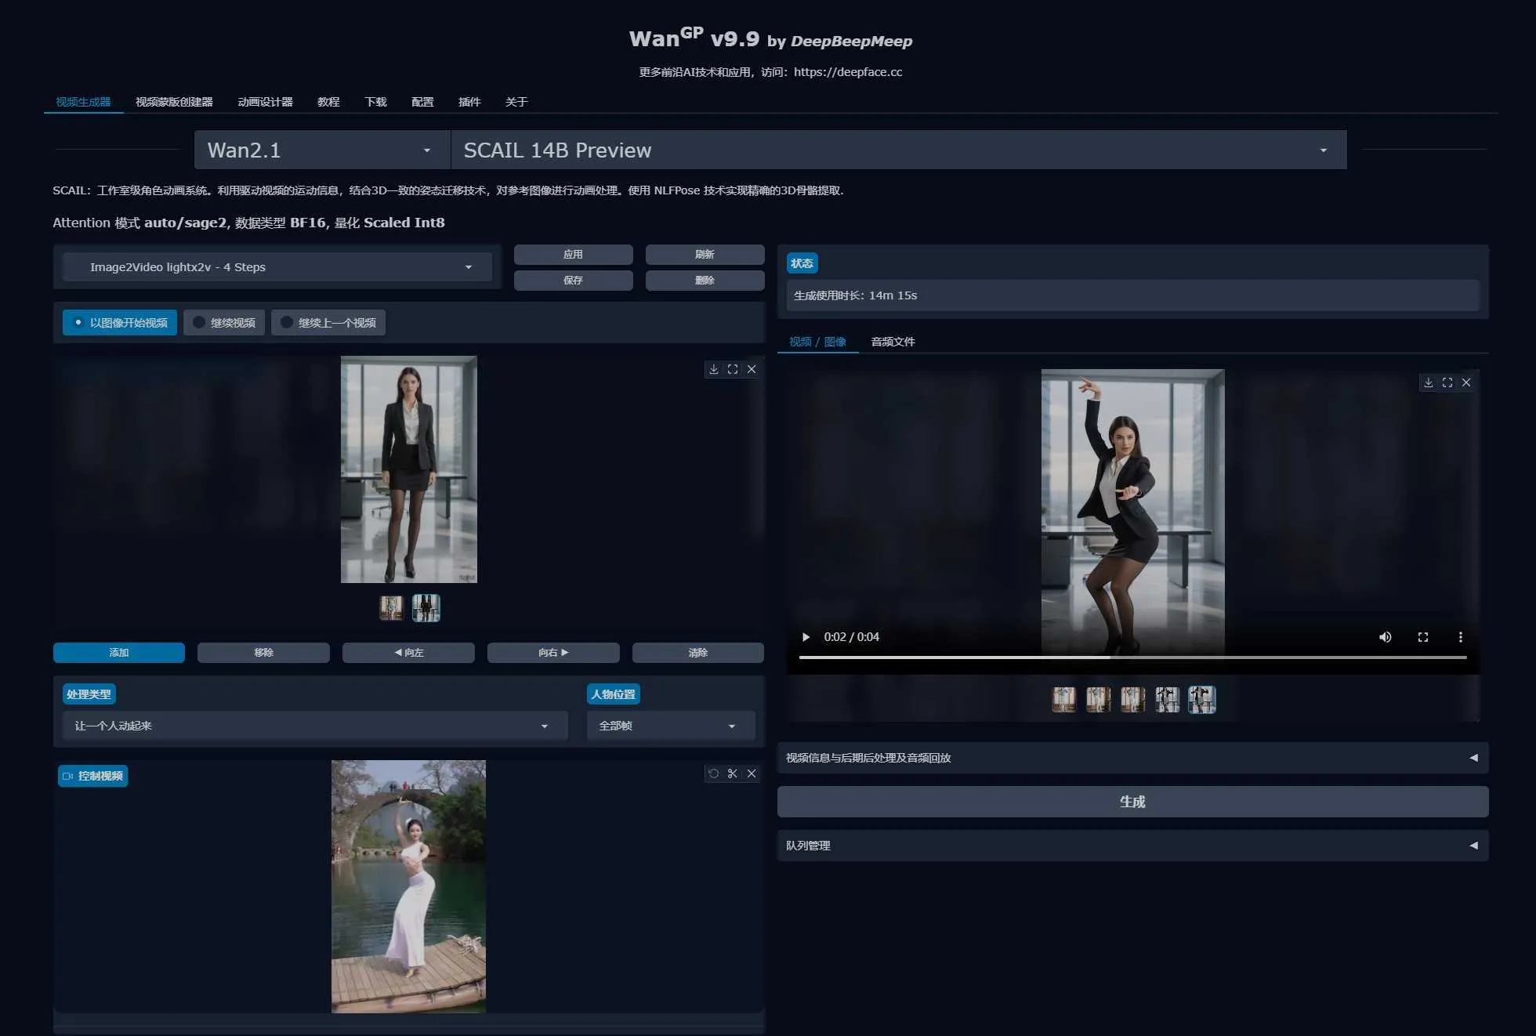Switch to the '音频文件' tab

click(893, 342)
